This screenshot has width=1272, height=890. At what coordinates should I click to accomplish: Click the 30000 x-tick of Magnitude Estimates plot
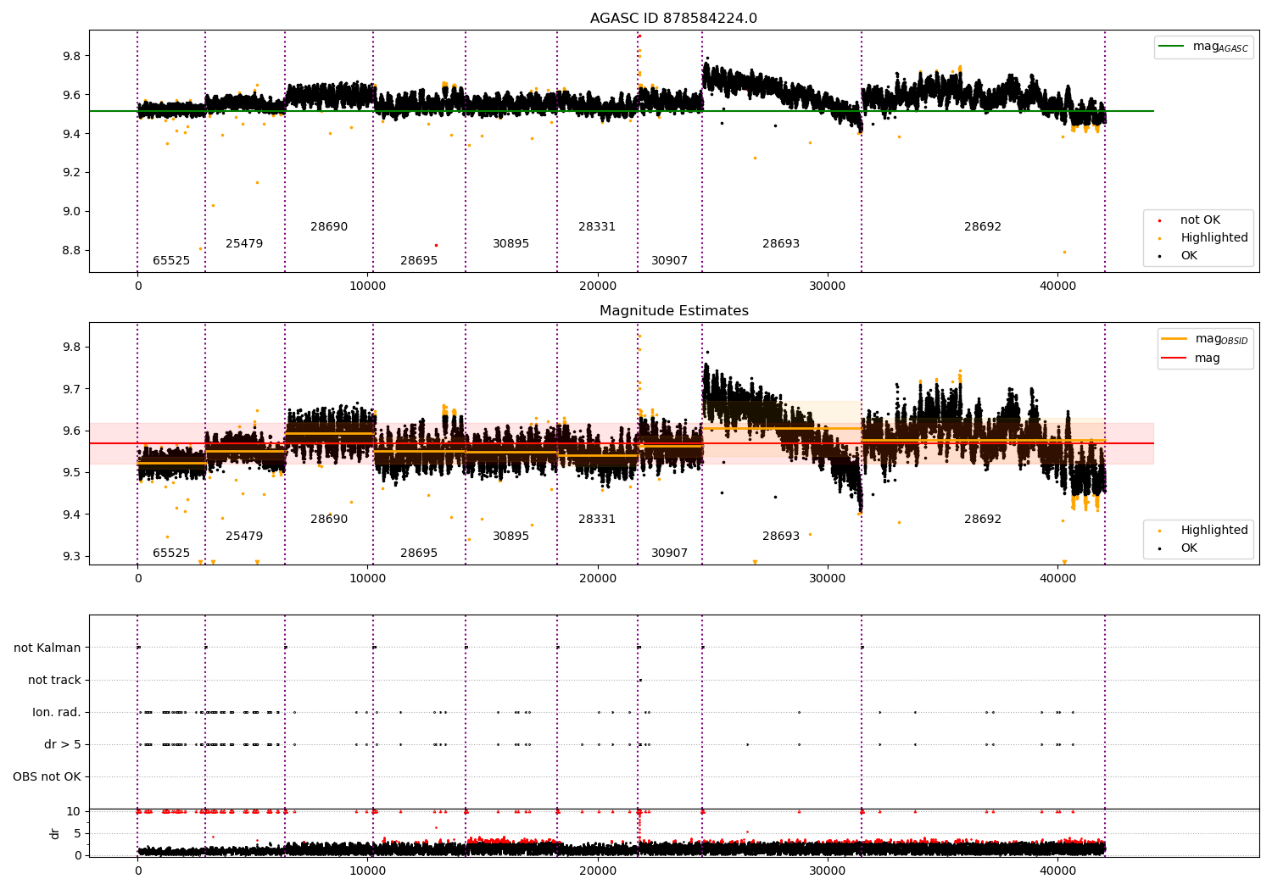pyautogui.click(x=828, y=579)
